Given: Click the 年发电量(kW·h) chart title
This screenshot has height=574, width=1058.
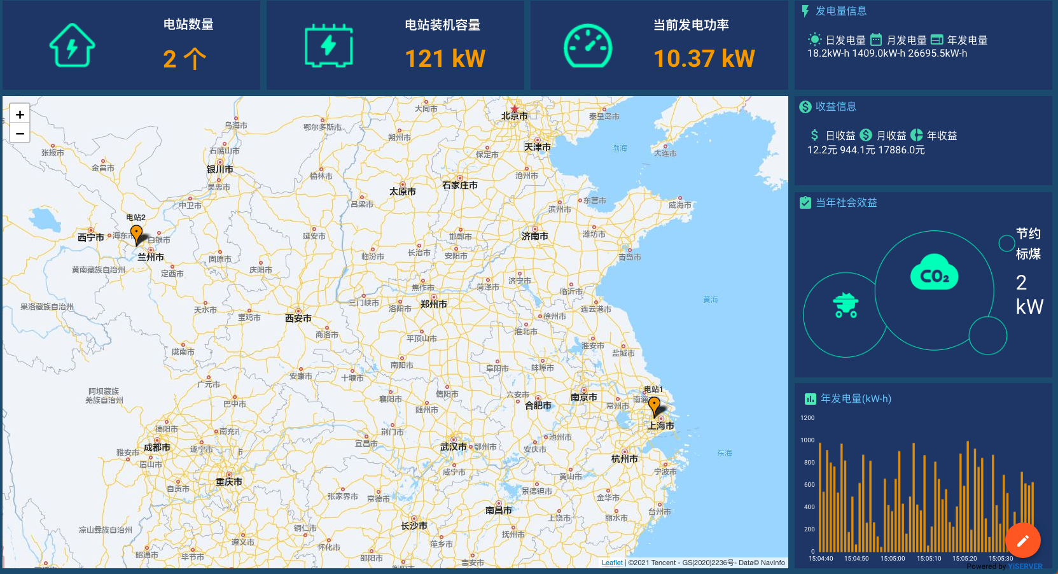Looking at the screenshot, I should 855,398.
